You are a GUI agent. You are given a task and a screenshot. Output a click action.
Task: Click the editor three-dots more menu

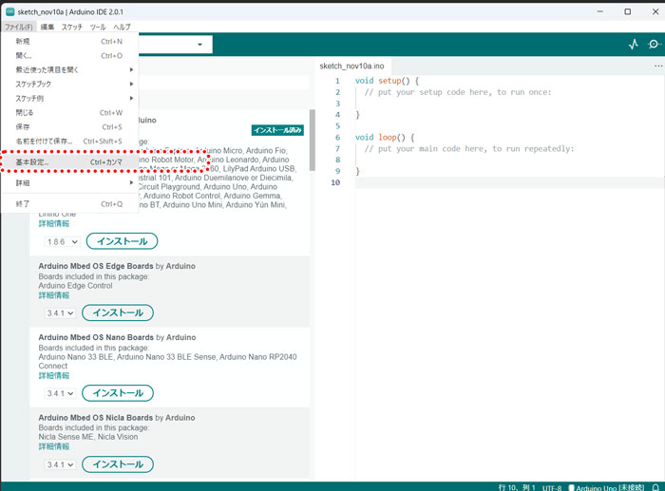coord(657,66)
